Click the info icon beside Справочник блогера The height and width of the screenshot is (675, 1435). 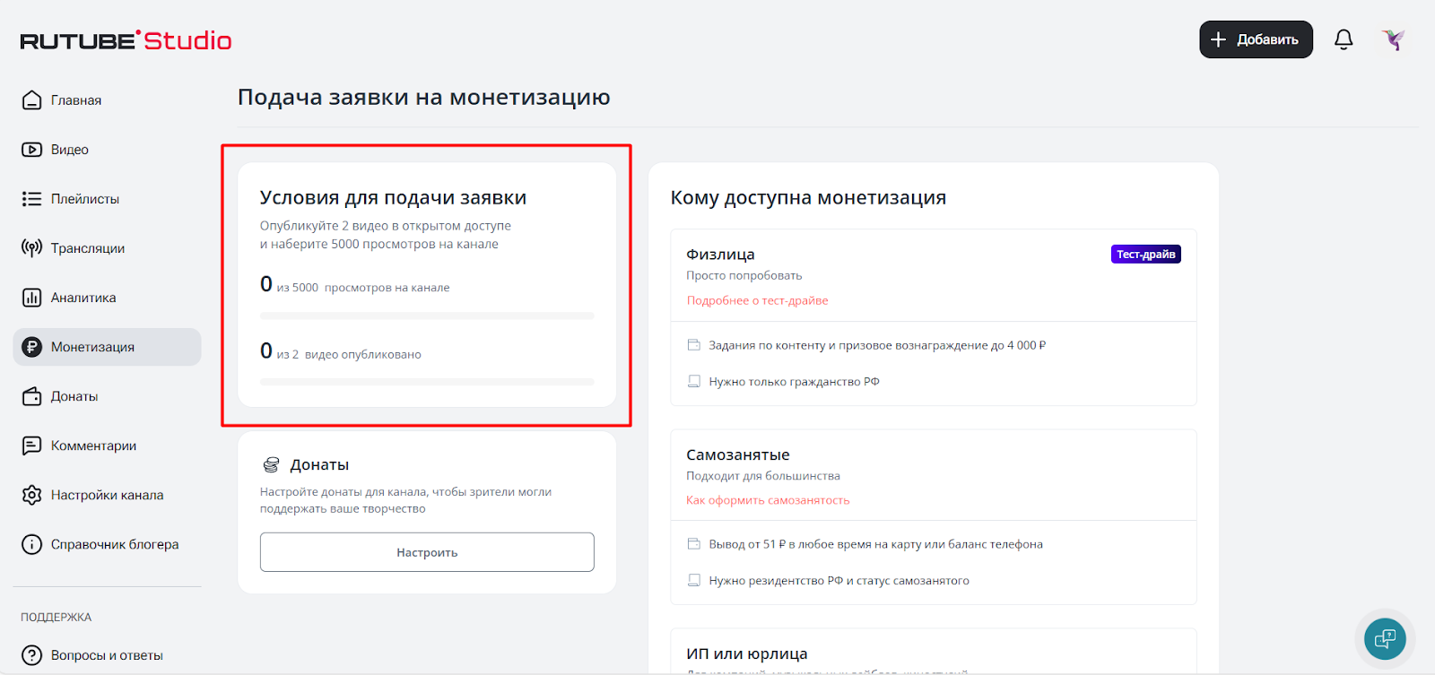[x=31, y=544]
